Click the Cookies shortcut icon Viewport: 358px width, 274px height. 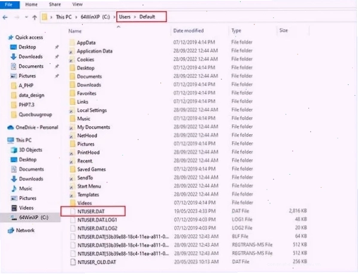point(72,60)
